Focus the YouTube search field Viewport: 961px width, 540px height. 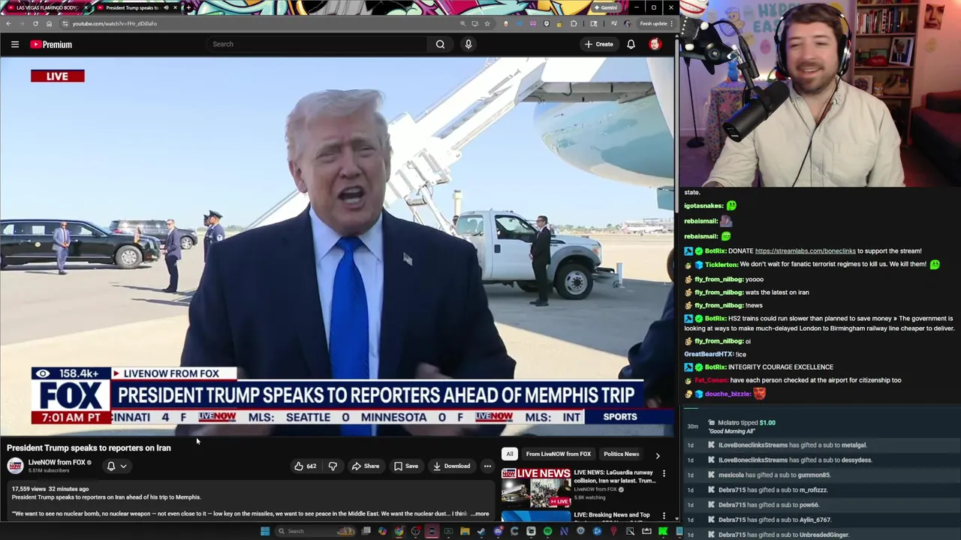[x=318, y=44]
